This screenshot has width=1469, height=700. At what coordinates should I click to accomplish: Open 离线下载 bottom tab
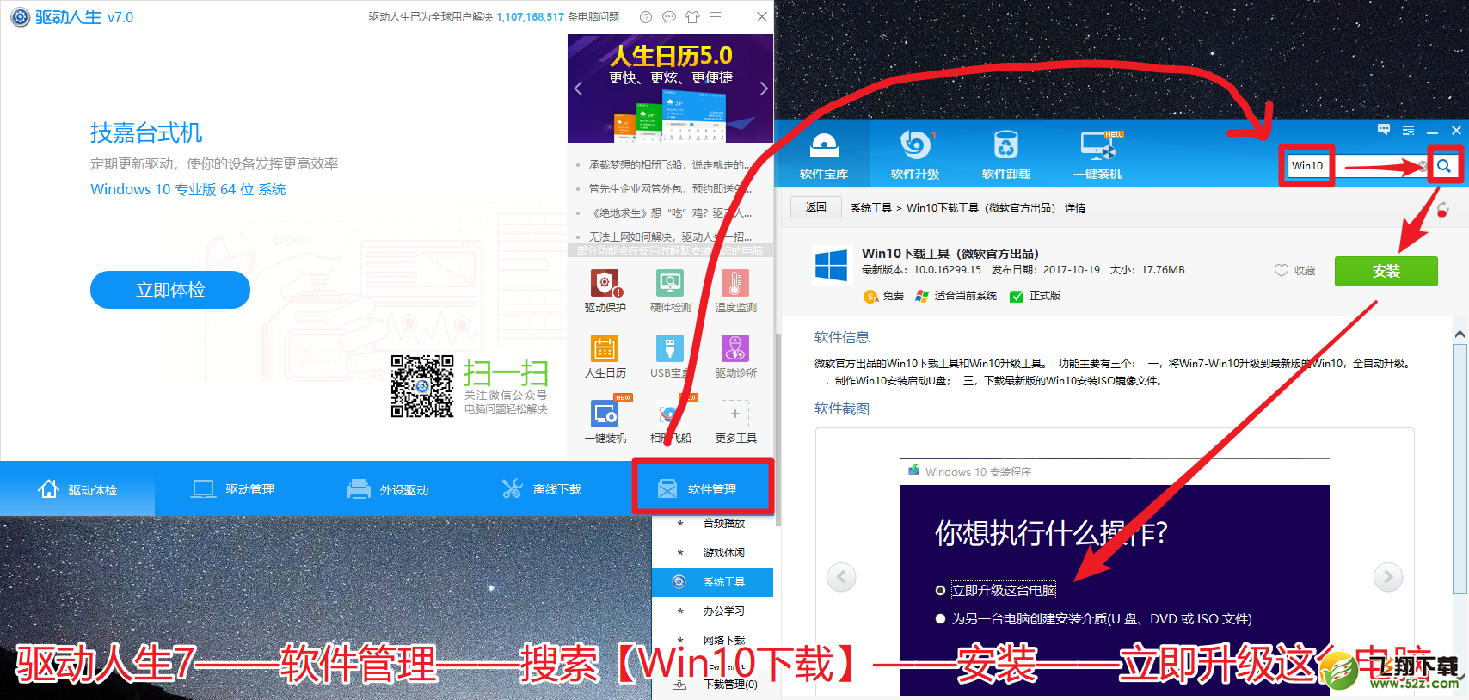542,489
